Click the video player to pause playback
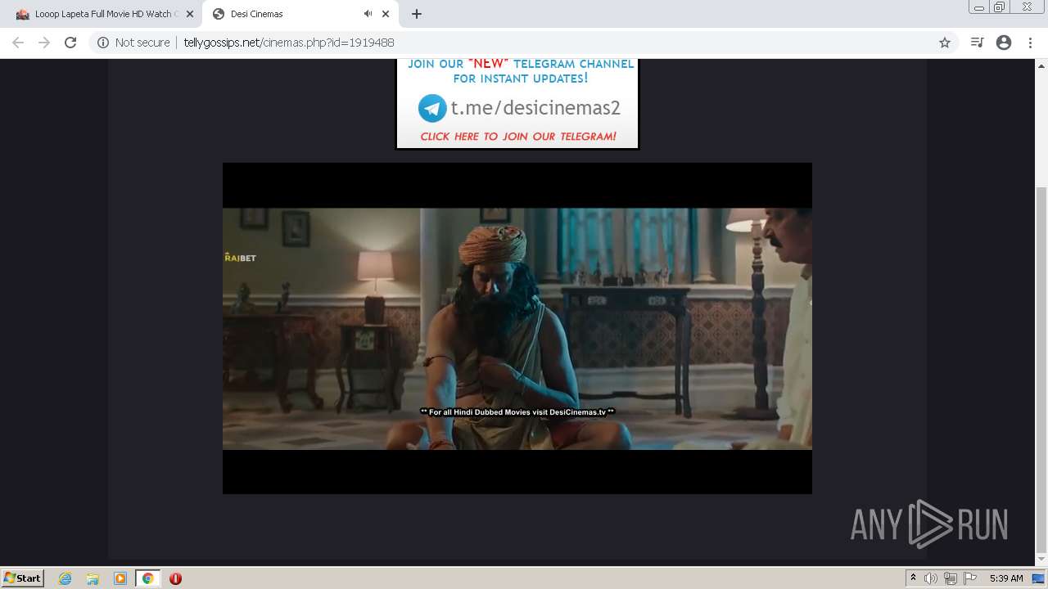The width and height of the screenshot is (1048, 589). click(x=517, y=328)
